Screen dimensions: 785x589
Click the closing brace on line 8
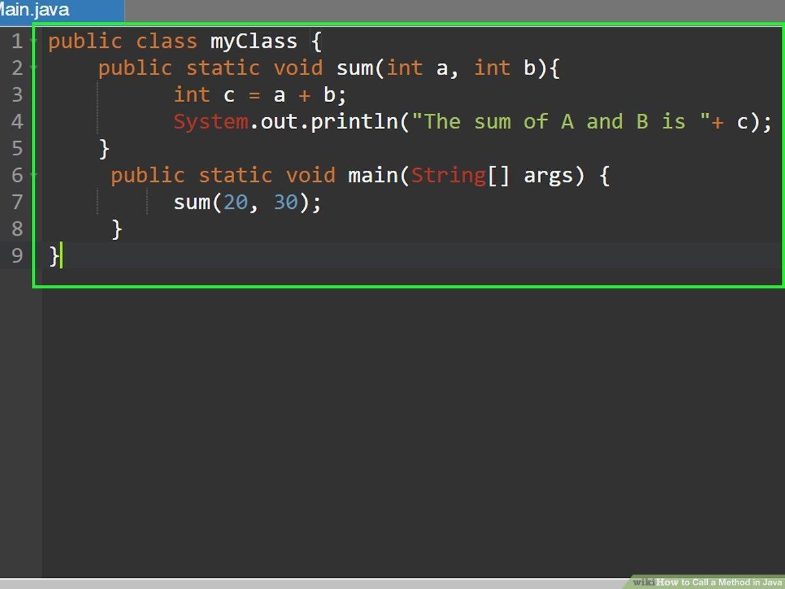(116, 229)
